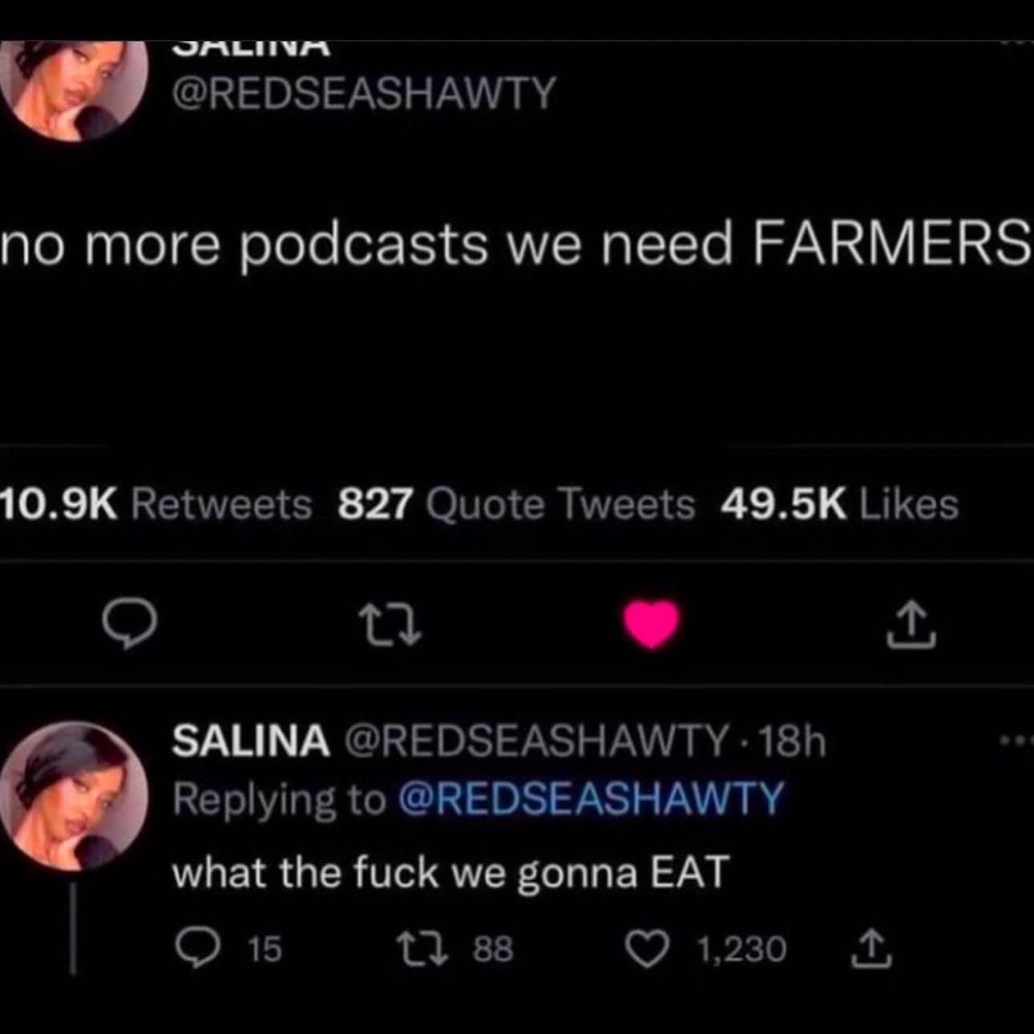View the 10.9K Retweets list
Image resolution: width=1034 pixels, height=1034 pixels.
(x=156, y=504)
